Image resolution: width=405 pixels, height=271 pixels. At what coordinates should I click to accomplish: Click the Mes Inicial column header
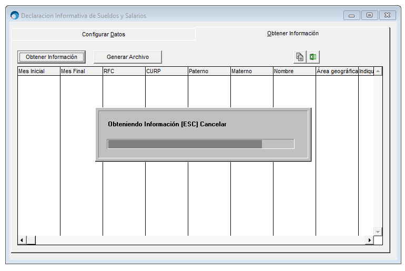(38, 71)
